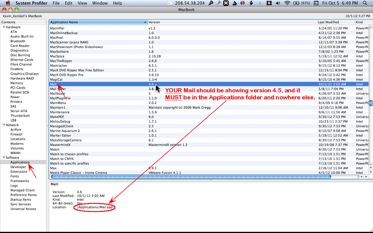Click the Bluetooth menu bar icon
This screenshot has width=373, height=233.
click(x=260, y=3)
